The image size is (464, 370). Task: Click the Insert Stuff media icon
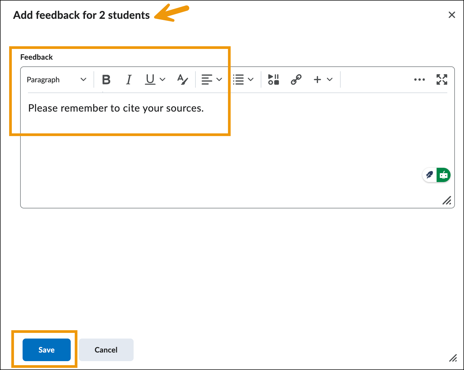(x=273, y=80)
